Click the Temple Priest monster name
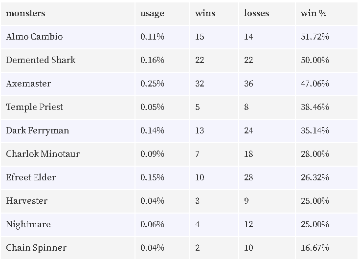The width and height of the screenshot is (359, 259). pyautogui.click(x=35, y=107)
